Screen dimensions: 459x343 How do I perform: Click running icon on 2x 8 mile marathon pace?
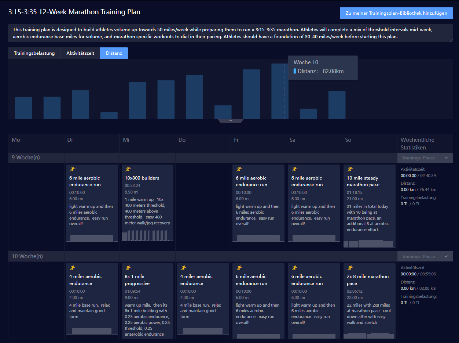350,268
